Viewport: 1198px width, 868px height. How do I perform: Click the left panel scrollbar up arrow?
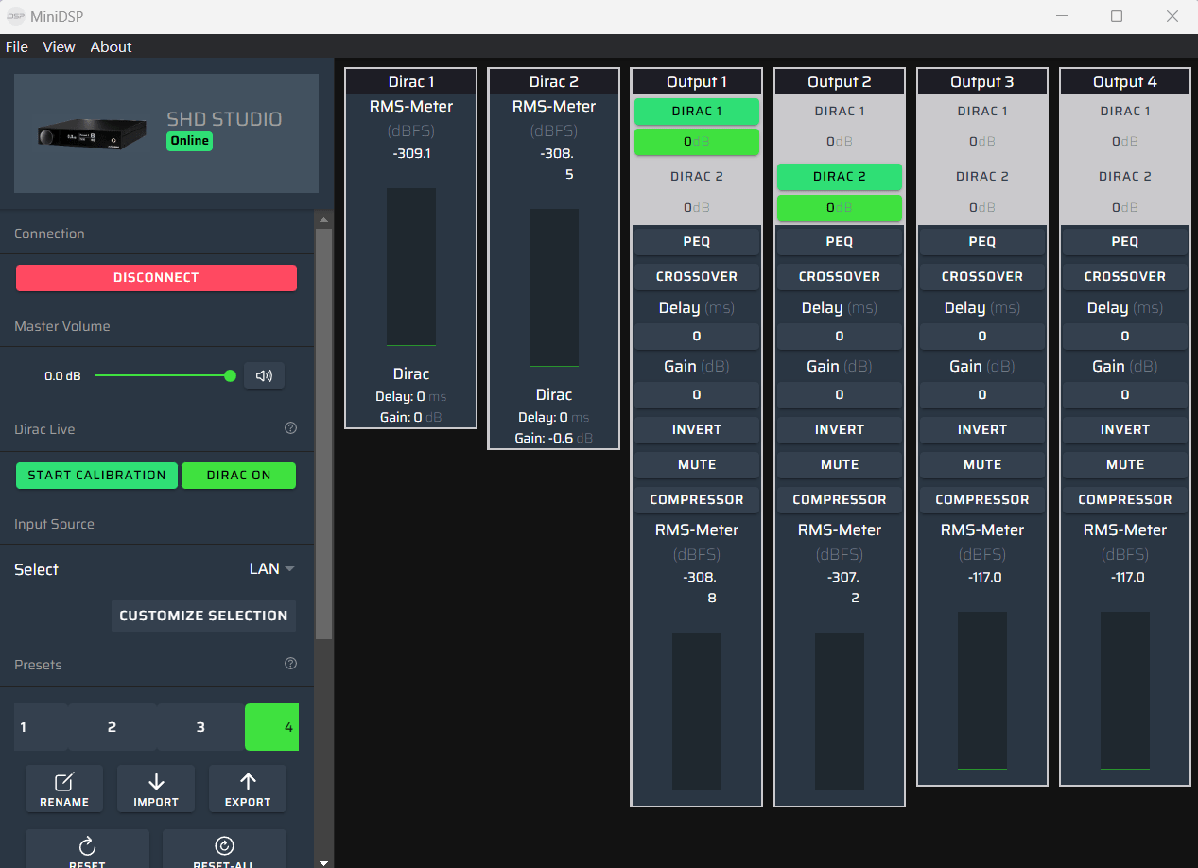(x=323, y=220)
